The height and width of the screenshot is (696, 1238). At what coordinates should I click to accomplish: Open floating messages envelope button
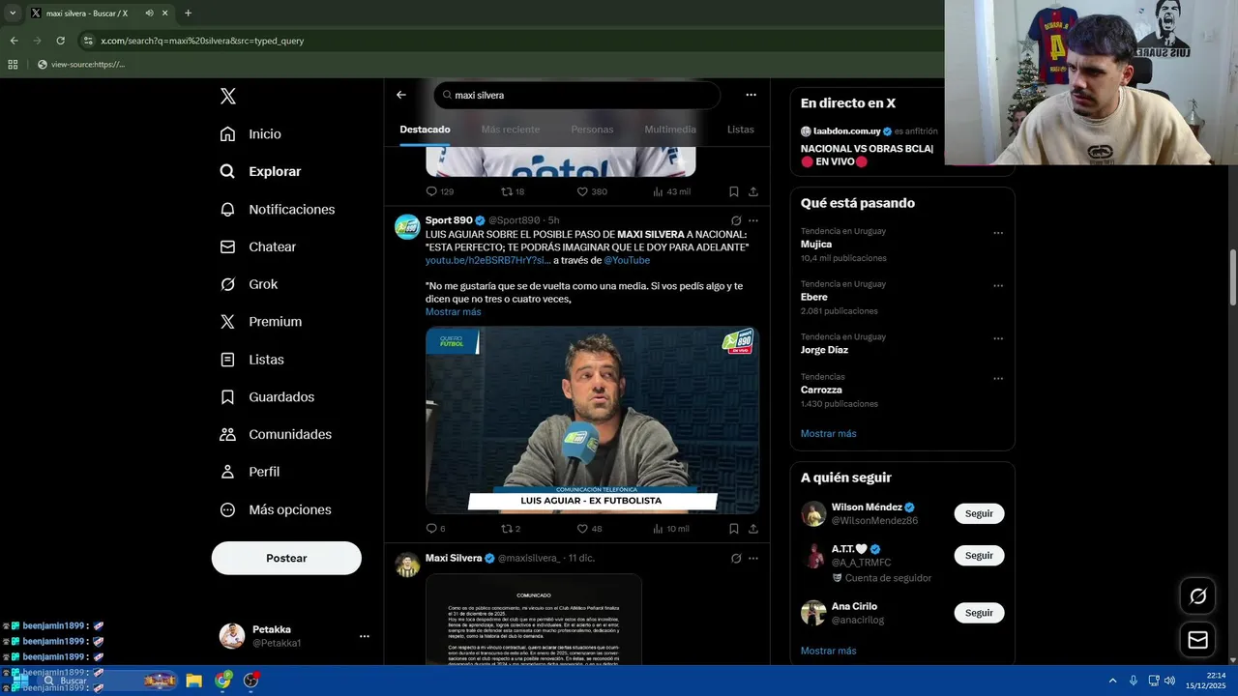(1197, 640)
